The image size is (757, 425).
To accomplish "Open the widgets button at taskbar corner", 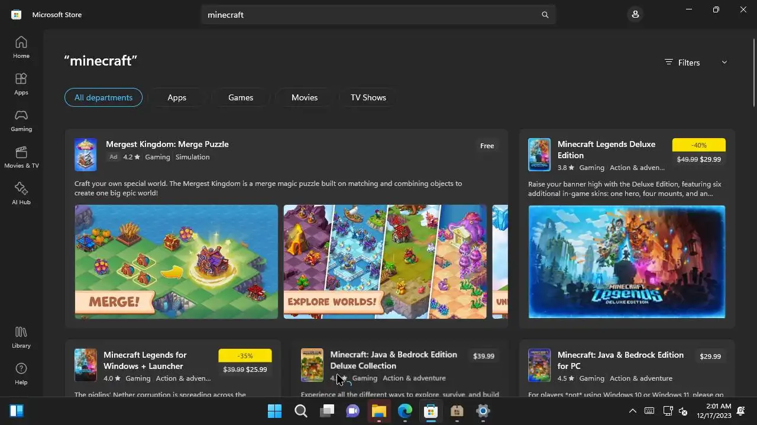I will [x=17, y=411].
